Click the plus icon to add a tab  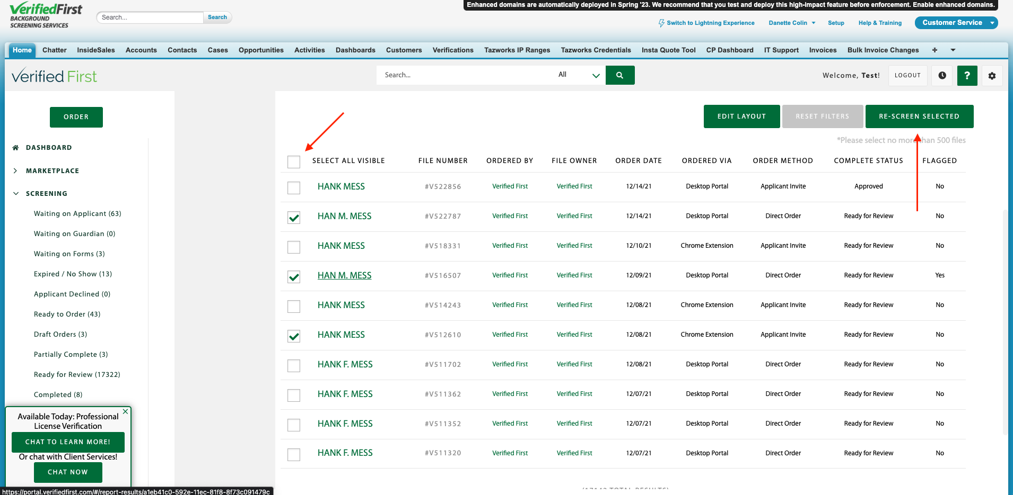pyautogui.click(x=935, y=50)
